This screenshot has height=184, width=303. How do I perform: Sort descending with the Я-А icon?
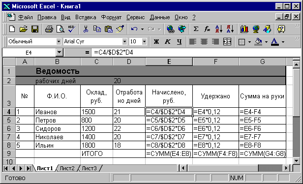tap(230, 29)
